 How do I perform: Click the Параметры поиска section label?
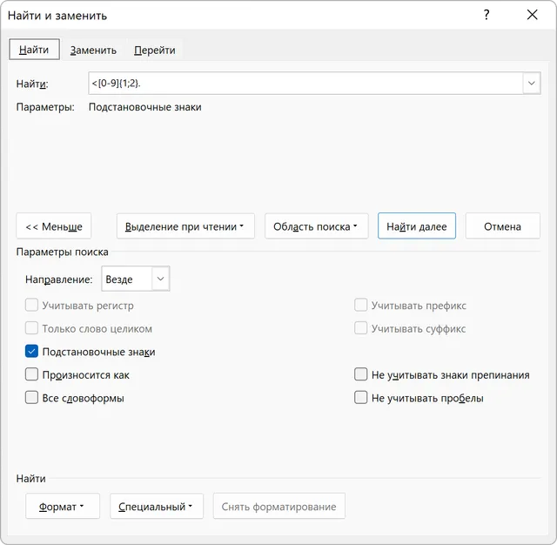pyautogui.click(x=62, y=252)
